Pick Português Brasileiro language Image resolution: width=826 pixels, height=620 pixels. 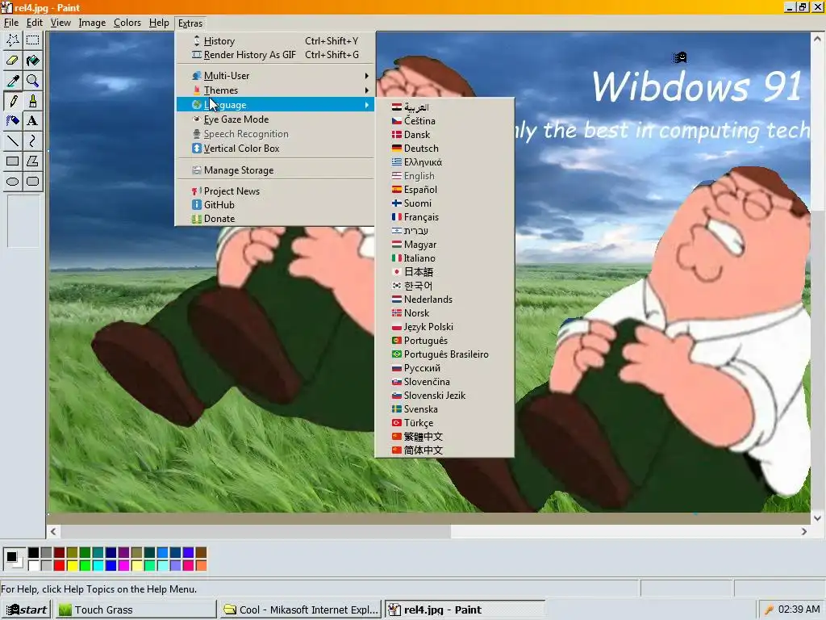444,354
